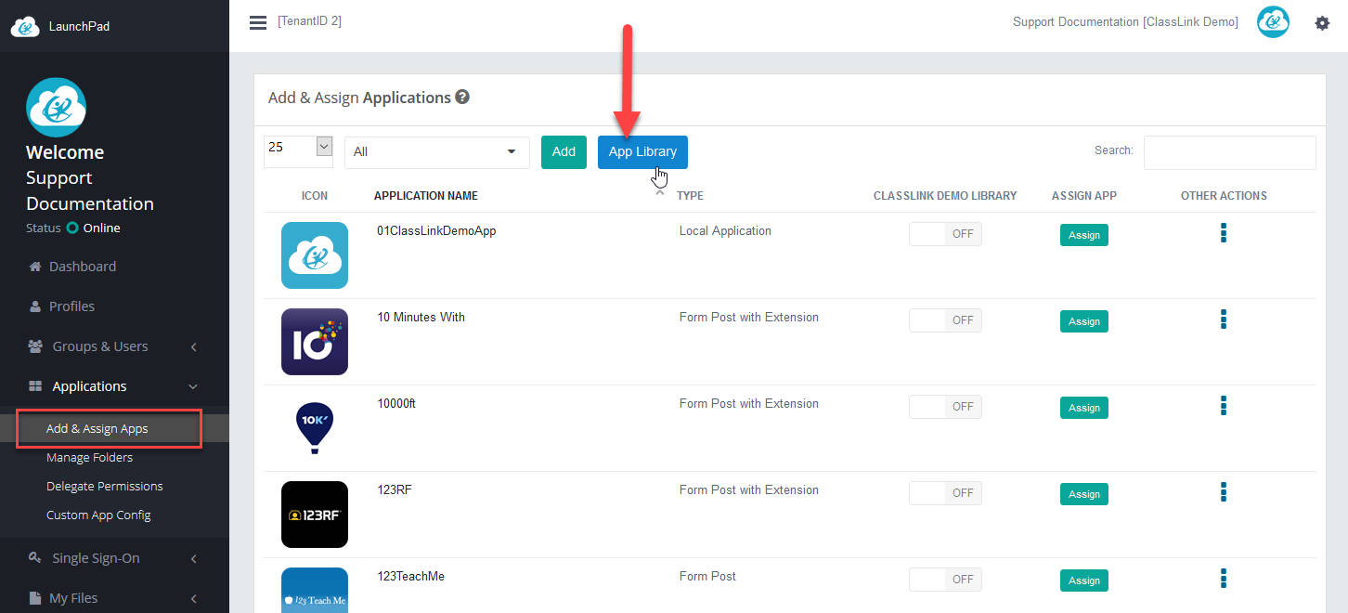Click the ClassLink avatar in the top bar
This screenshot has width=1348, height=613.
pos(1273,21)
